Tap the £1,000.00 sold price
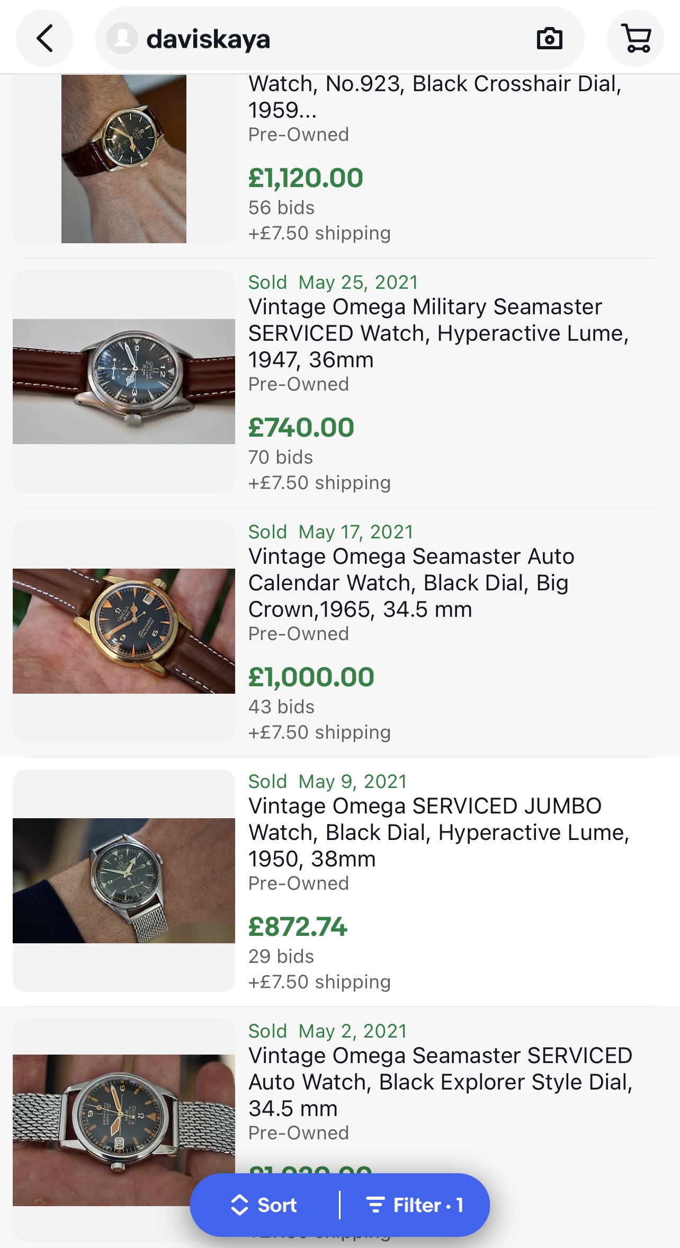The image size is (680, 1248). click(311, 677)
